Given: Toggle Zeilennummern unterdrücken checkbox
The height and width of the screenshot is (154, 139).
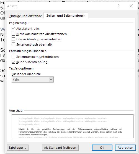Looking at the screenshot, I should (13, 57).
